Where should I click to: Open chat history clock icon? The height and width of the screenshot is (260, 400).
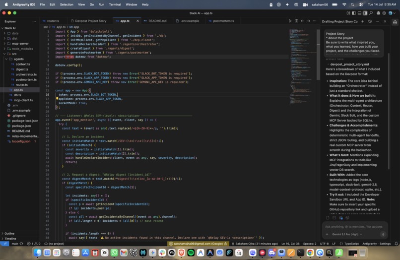(x=370, y=21)
